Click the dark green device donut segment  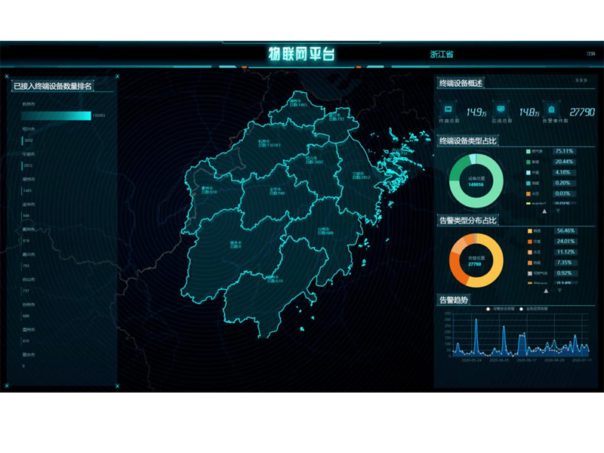click(x=458, y=168)
